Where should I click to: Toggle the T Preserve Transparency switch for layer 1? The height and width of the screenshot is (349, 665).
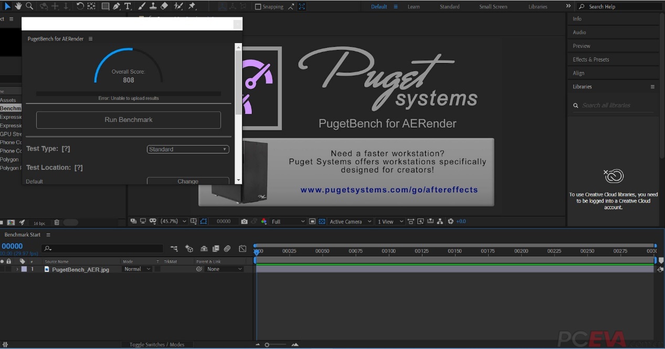(157, 269)
